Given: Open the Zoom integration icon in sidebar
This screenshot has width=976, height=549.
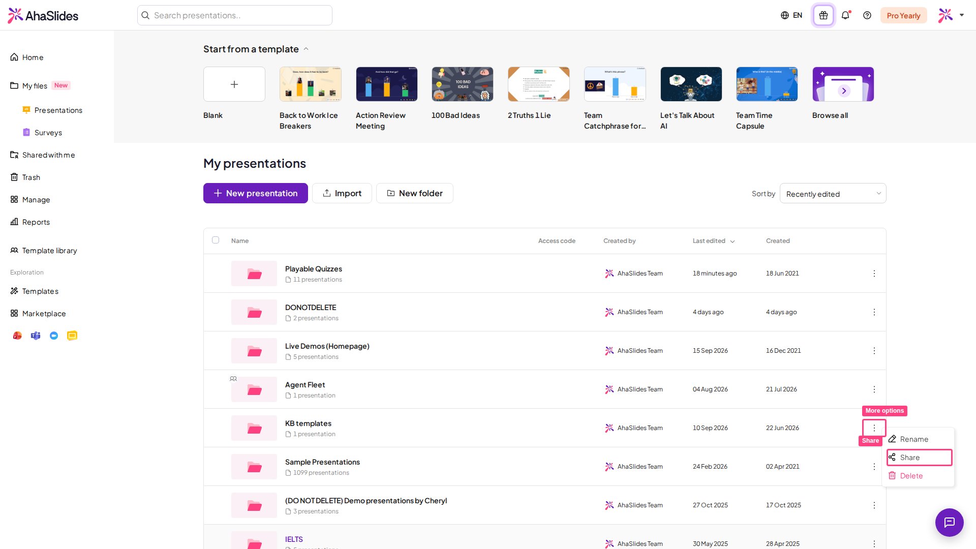Looking at the screenshot, I should tap(54, 335).
